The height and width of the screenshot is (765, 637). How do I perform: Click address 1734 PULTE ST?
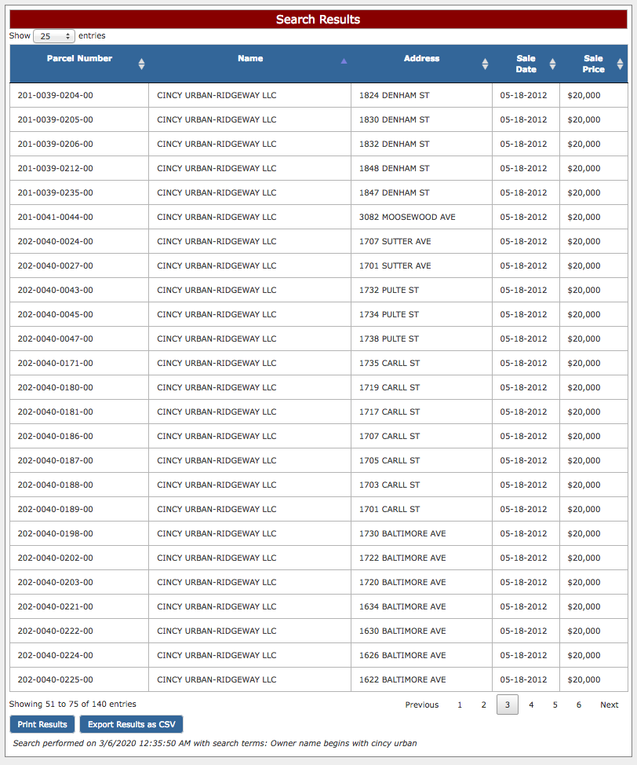[x=389, y=315]
